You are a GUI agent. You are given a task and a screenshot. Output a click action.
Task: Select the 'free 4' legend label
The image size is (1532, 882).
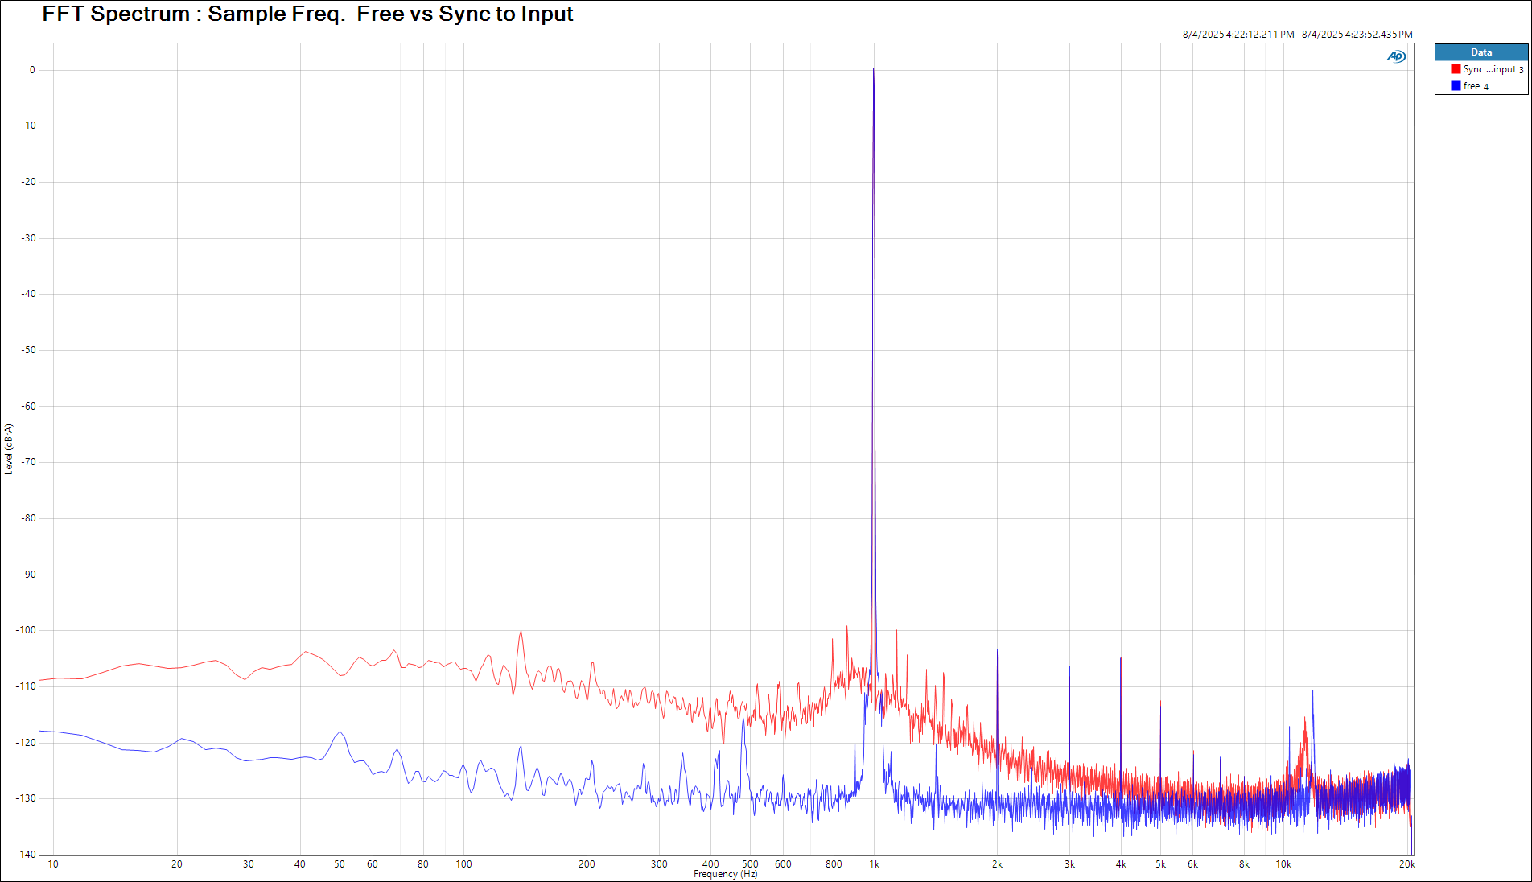(1476, 87)
